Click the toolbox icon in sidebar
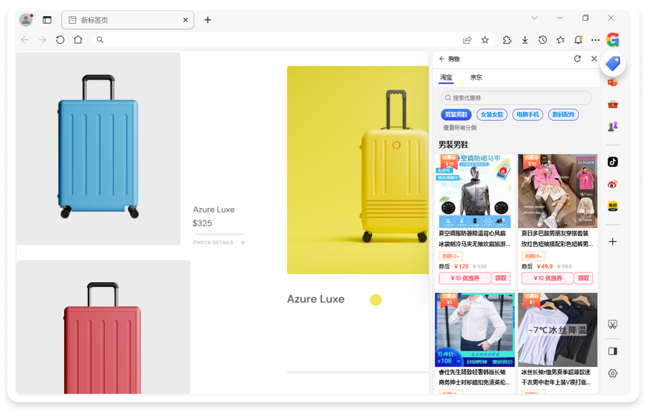 point(613,105)
